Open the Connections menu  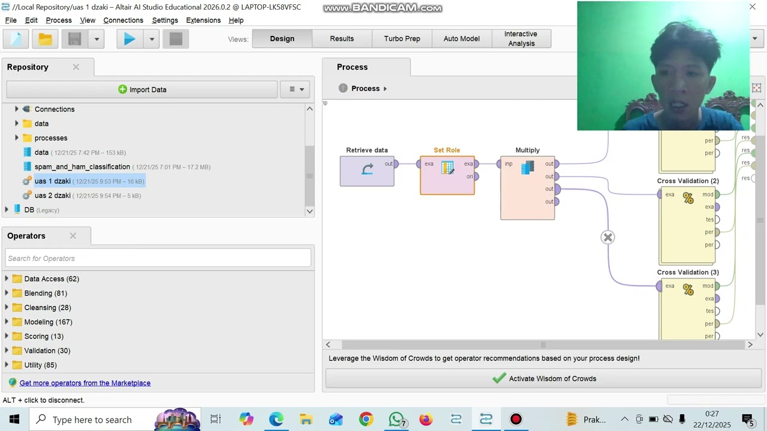coord(123,20)
